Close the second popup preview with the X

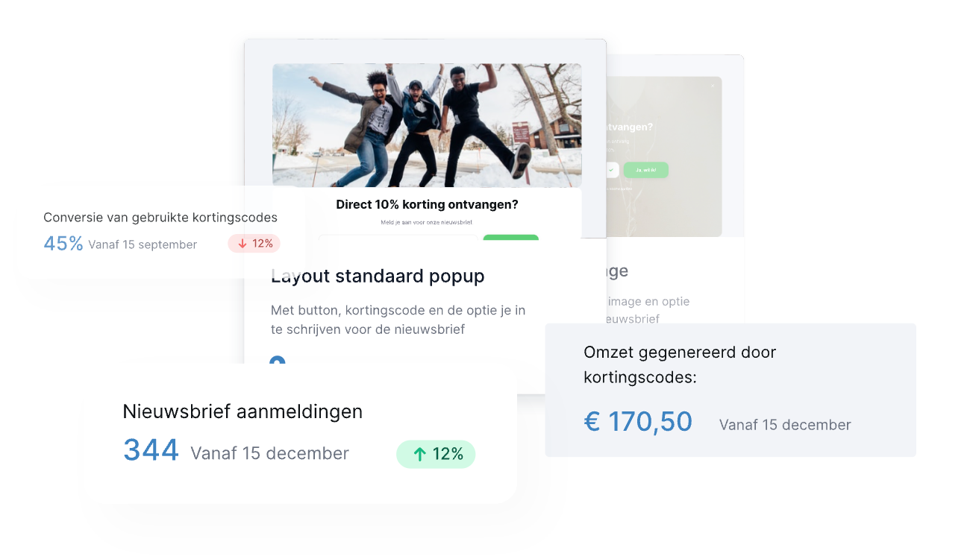click(712, 86)
